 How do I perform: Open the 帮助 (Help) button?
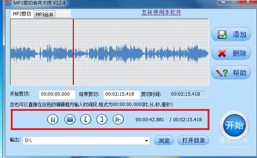click(x=231, y=73)
